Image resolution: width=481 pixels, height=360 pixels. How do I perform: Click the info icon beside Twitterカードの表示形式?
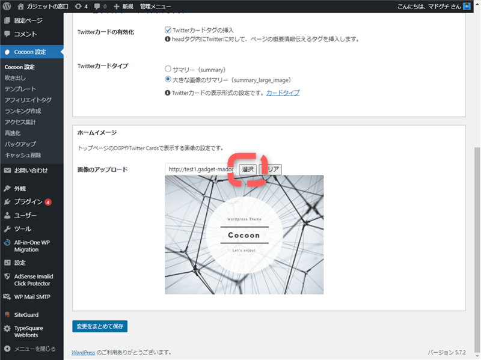tap(168, 93)
